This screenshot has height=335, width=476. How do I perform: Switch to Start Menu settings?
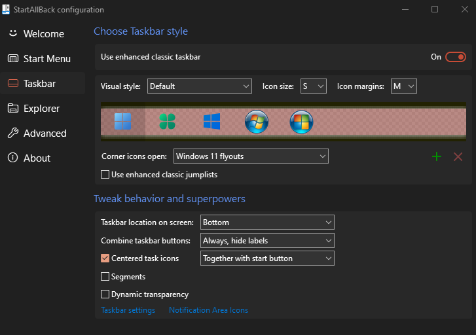[x=43, y=59]
